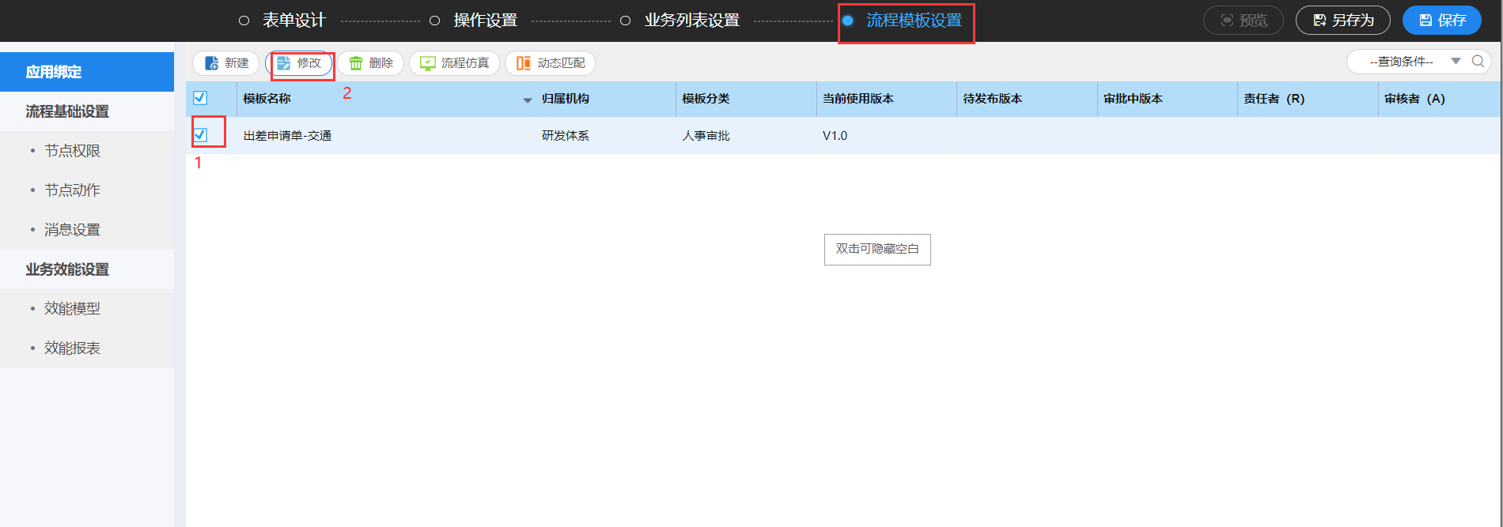The width and height of the screenshot is (1503, 527).
Task: Click the search magnifier icon
Action: pyautogui.click(x=1478, y=62)
